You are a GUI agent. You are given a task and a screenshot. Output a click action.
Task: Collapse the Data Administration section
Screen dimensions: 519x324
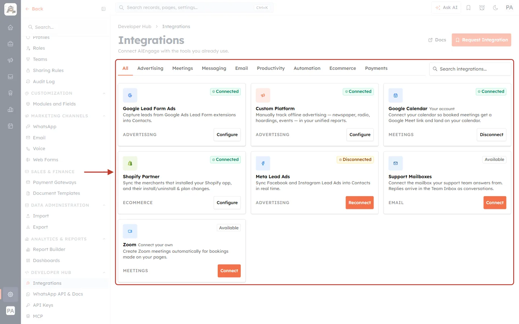(x=104, y=205)
